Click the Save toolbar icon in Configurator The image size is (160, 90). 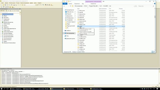(x=5, y=5)
